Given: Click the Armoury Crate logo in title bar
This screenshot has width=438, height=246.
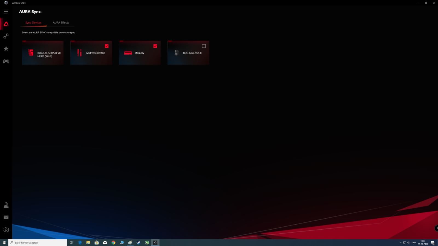Looking at the screenshot, I should [6, 3].
